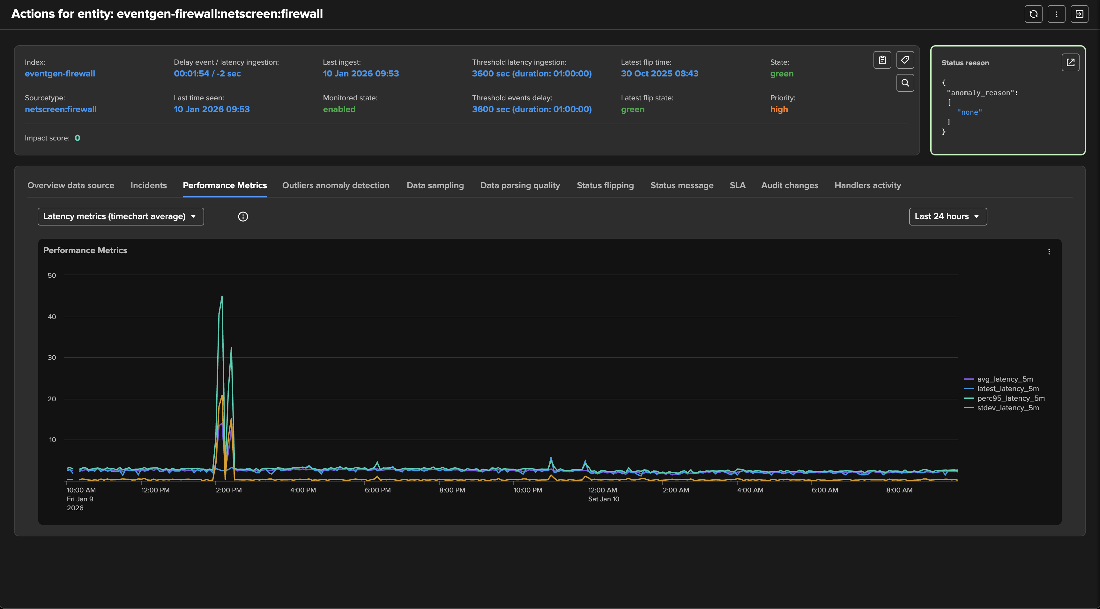Click the refresh icon in header
The height and width of the screenshot is (609, 1100).
(x=1033, y=14)
